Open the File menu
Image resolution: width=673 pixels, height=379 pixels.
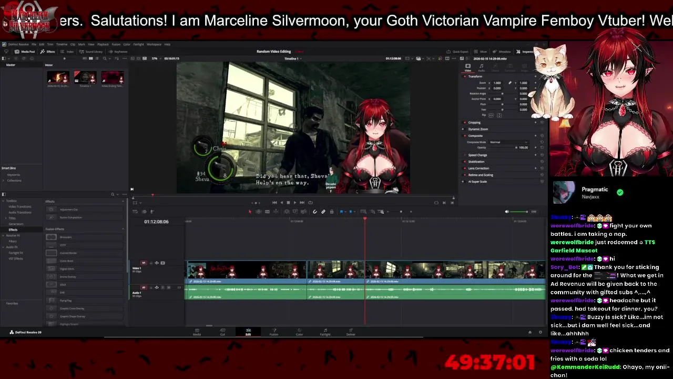pyautogui.click(x=34, y=44)
